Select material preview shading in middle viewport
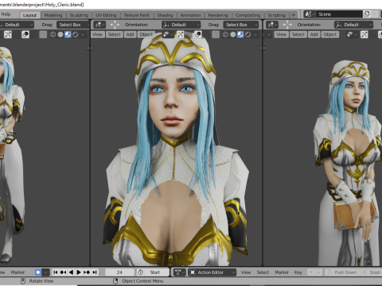The image size is (382, 286). tap(240, 34)
